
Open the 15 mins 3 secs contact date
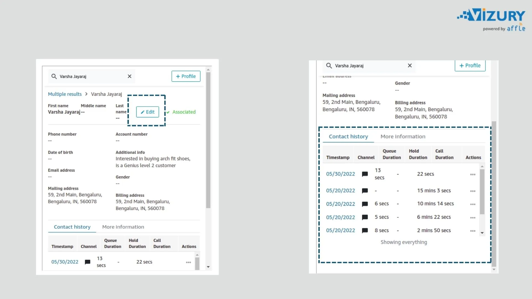pyautogui.click(x=341, y=190)
